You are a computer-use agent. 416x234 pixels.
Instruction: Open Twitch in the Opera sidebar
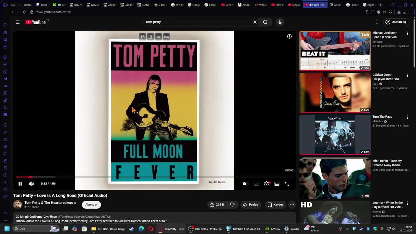click(5, 58)
